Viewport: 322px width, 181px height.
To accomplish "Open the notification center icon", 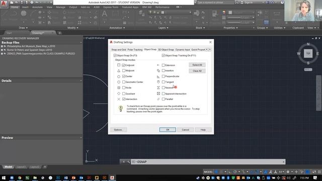I will (315, 177).
